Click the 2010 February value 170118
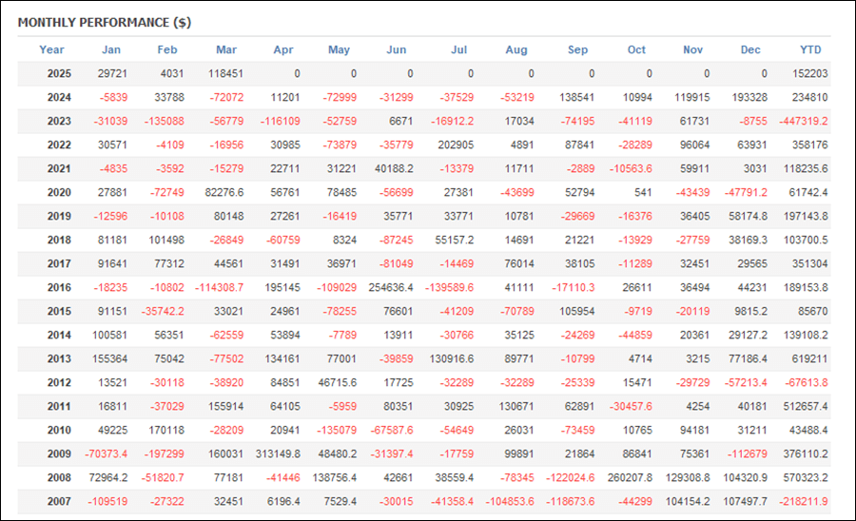The image size is (856, 521). tap(166, 430)
